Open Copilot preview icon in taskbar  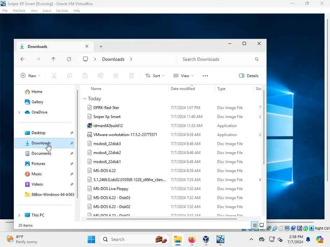320,239
